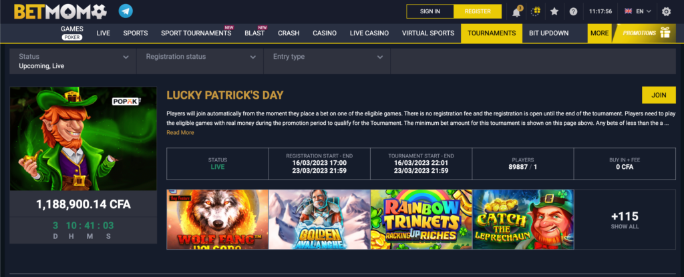This screenshot has width=684, height=277.
Task: Join the Lucky Patrick's Day tournament
Action: 659,95
